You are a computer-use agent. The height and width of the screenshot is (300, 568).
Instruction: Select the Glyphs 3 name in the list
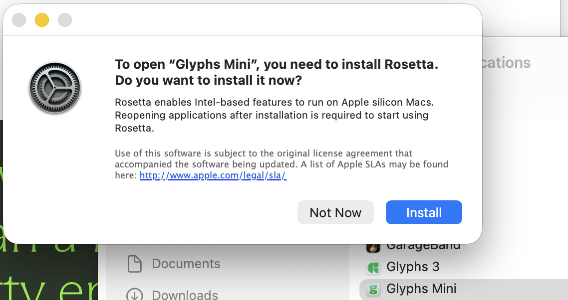click(x=413, y=267)
